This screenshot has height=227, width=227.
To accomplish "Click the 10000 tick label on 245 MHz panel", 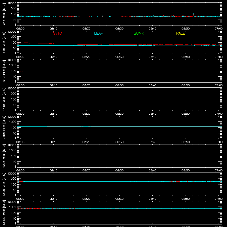I will point(12,3).
